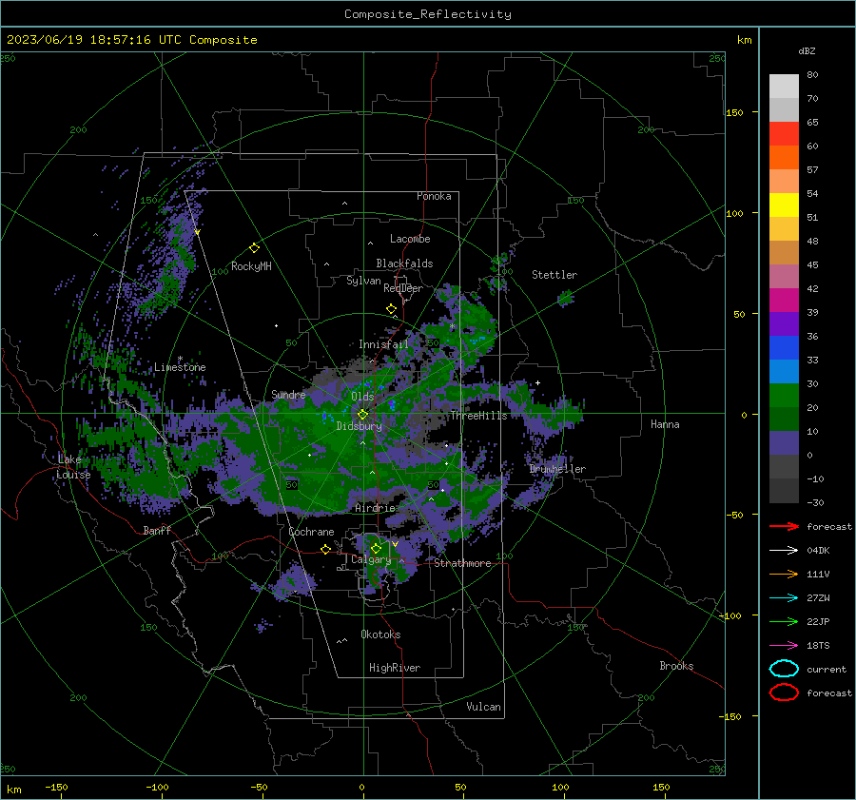The height and width of the screenshot is (800, 856).
Task: Click the yellow diamond marker above RockyMH
Action: [x=254, y=248]
